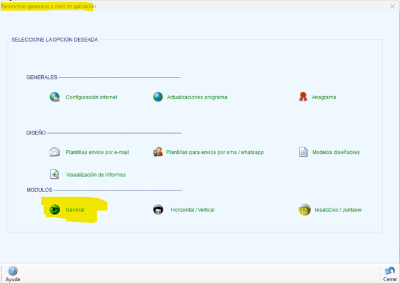Click the Actualizaciones programa globe icon
The width and height of the screenshot is (400, 283).
(158, 97)
